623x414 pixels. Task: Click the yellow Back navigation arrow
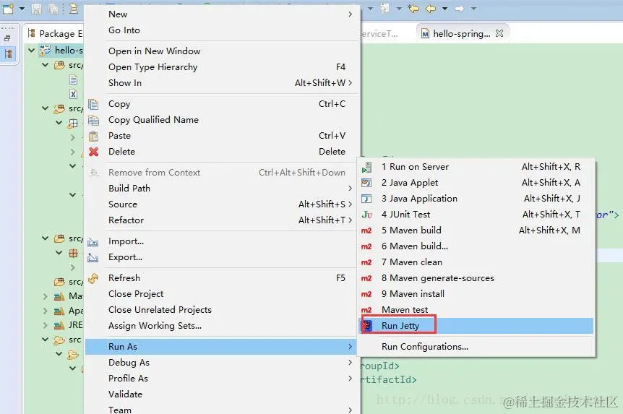[431, 9]
